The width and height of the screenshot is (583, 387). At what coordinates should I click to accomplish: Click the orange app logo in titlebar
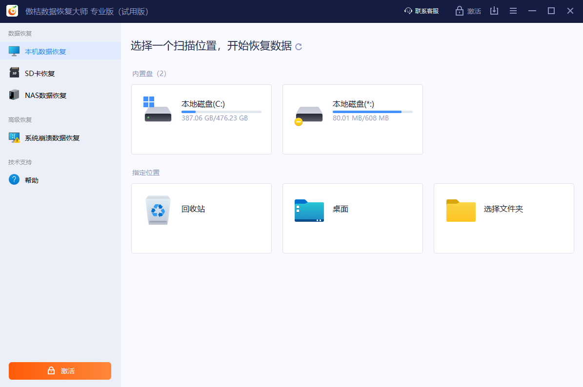pyautogui.click(x=12, y=10)
